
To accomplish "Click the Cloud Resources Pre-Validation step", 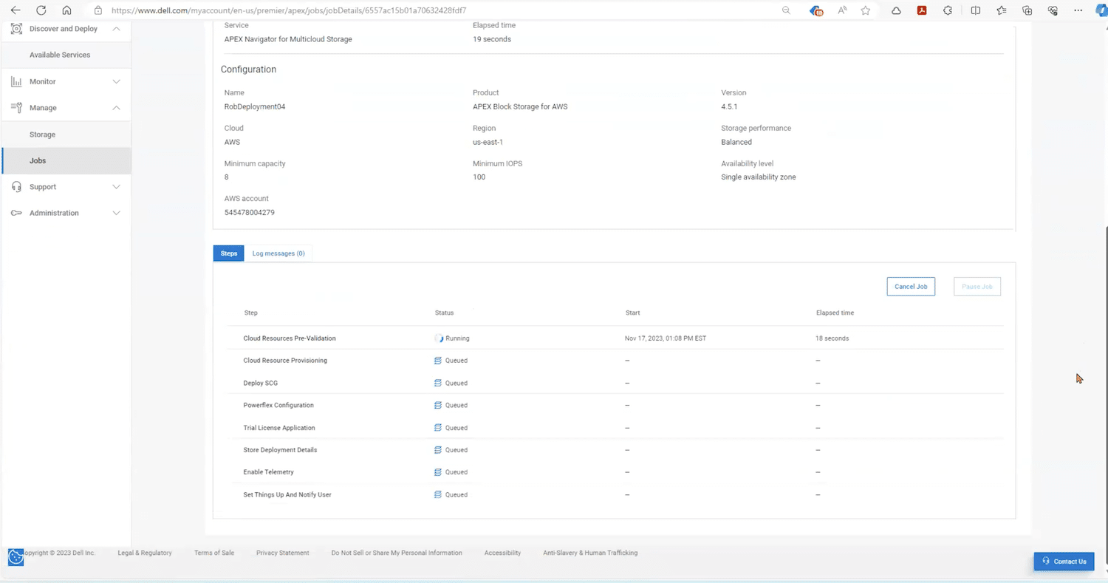I will point(290,338).
